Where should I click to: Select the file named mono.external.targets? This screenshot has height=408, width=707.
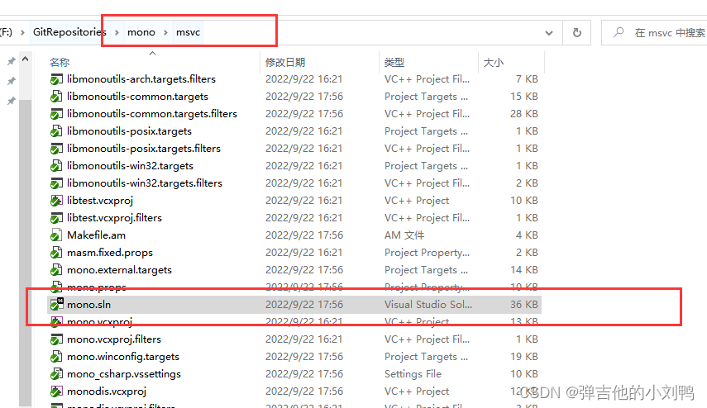[119, 270]
